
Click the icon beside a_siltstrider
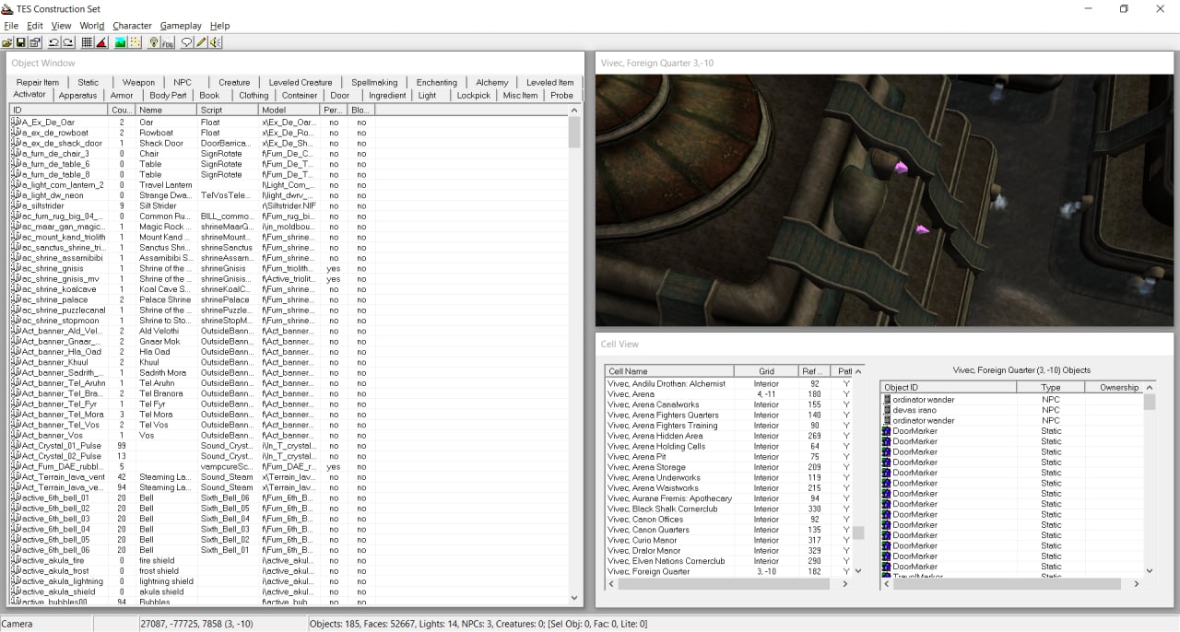16,205
